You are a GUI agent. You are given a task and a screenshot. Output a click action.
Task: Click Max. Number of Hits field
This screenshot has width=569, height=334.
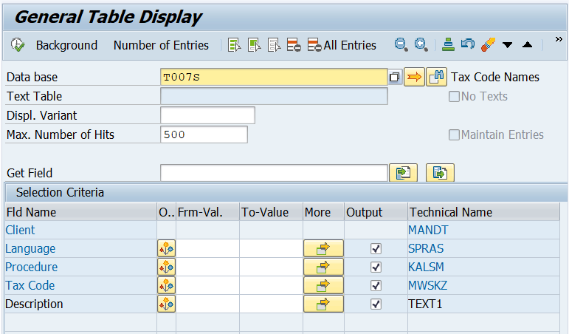coord(204,134)
